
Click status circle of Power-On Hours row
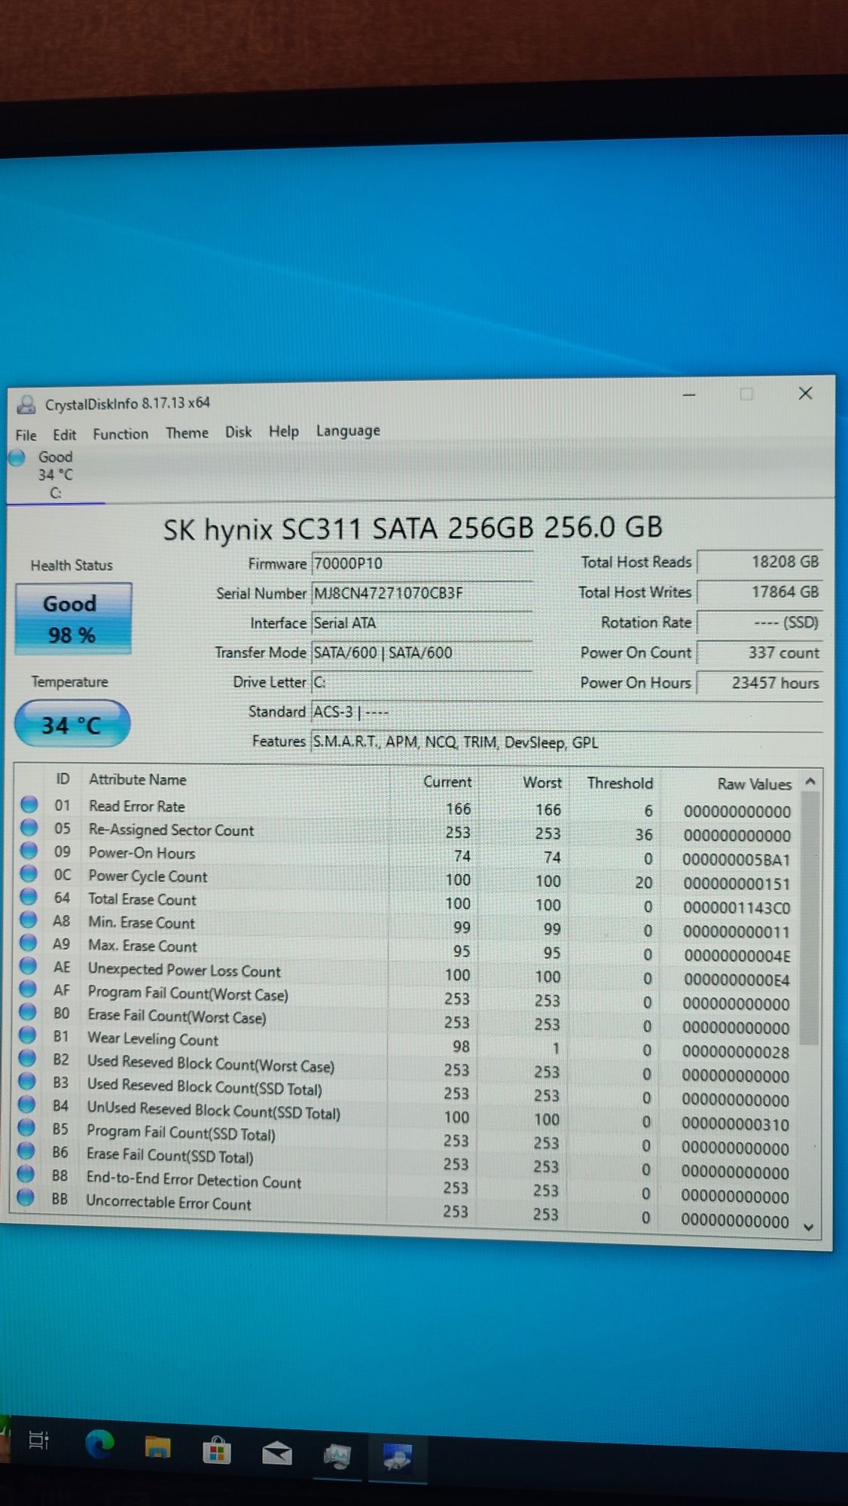(29, 851)
